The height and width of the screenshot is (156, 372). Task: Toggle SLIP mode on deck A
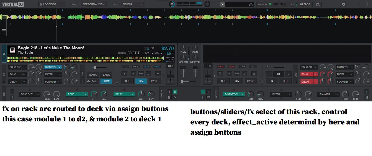click(x=146, y=67)
